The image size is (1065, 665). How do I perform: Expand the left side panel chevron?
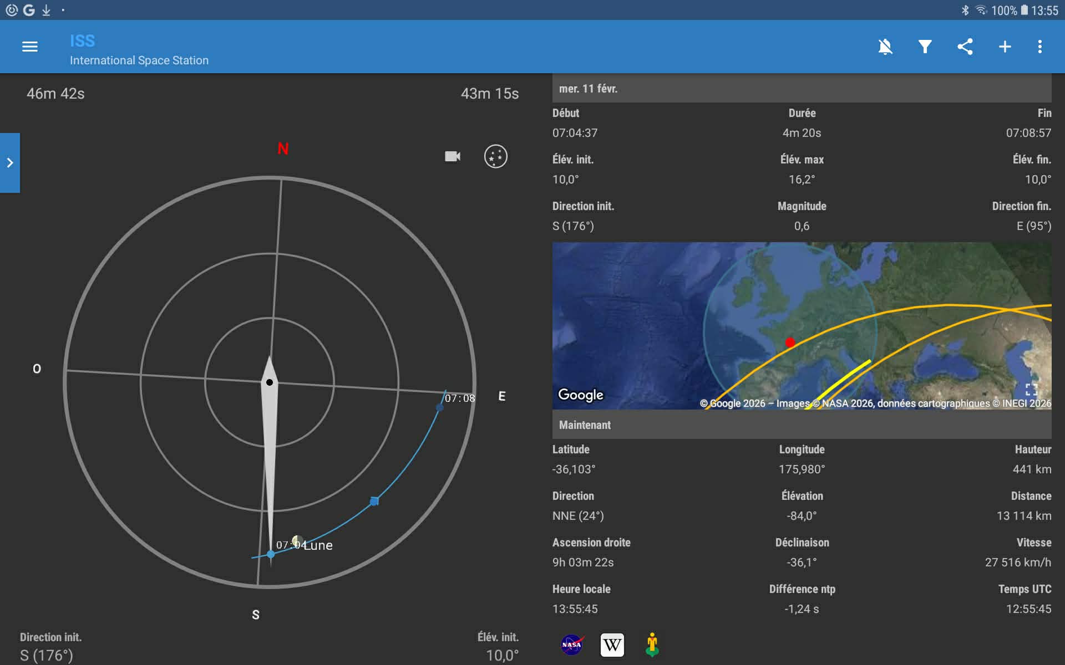(x=10, y=163)
